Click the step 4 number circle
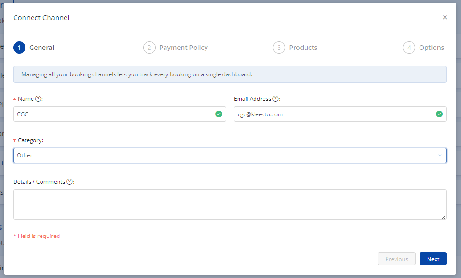Viewport: 461px width, 278px height. click(x=409, y=48)
